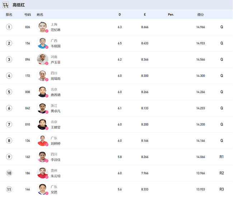
Task: Click pink gender badge on 范忆琳's photo
Action: (x=47, y=31)
